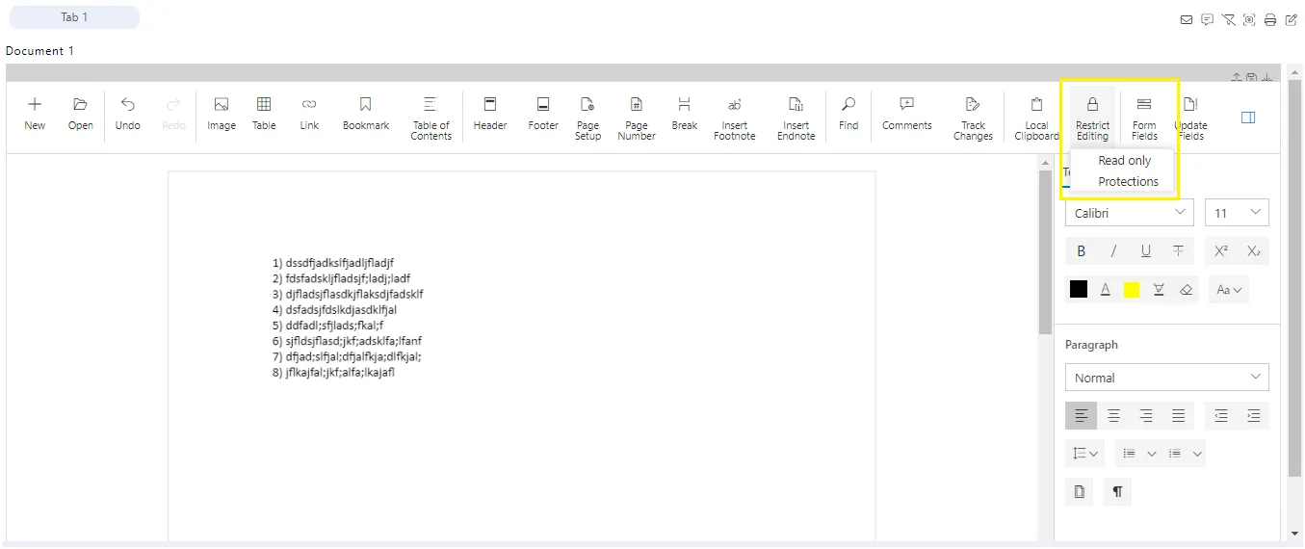Screen dimensions: 1305x549
Task: Align text right
Action: click(x=1146, y=415)
